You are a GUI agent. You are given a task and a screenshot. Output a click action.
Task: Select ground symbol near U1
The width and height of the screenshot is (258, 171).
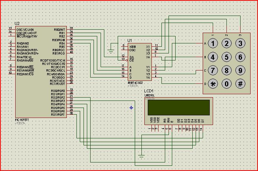coord(111,52)
